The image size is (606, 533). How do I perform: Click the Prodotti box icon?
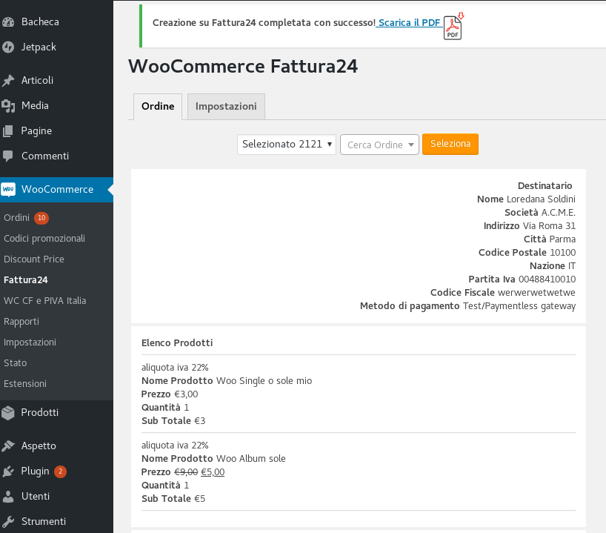(x=8, y=413)
